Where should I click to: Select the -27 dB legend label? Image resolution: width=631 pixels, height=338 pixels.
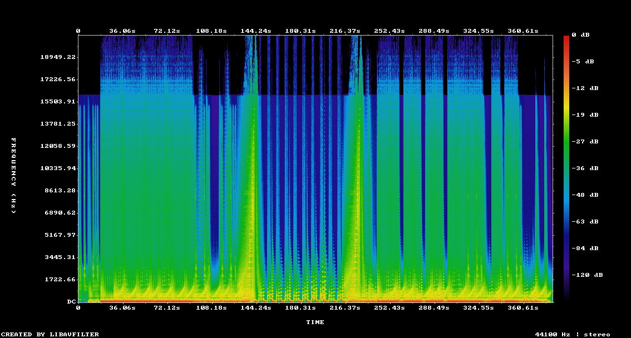click(x=587, y=142)
